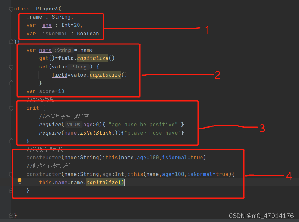
Task: Click the 'value:' parameter hint in require
Action: [73, 124]
